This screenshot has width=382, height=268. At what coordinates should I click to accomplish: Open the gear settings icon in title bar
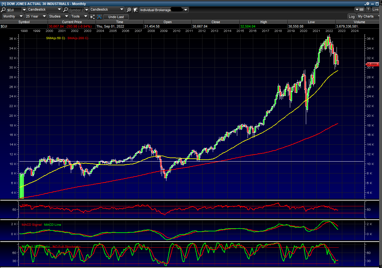click(366, 4)
